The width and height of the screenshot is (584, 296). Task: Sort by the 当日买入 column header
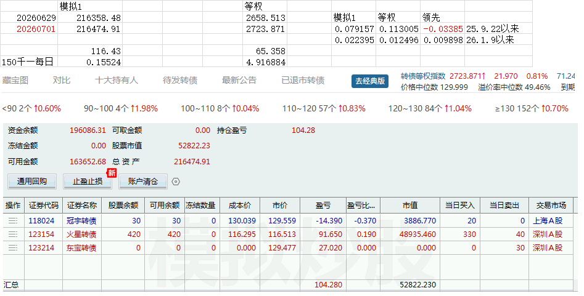click(460, 206)
